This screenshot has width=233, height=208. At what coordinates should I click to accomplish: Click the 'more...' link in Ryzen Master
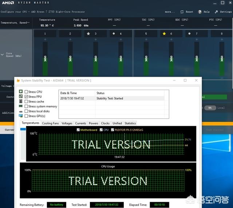pyautogui.click(x=170, y=12)
